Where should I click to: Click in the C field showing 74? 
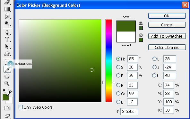tap(168, 85)
